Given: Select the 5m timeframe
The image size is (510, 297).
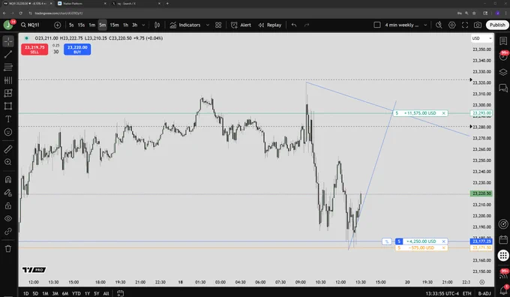Looking at the screenshot, I should click(x=103, y=25).
